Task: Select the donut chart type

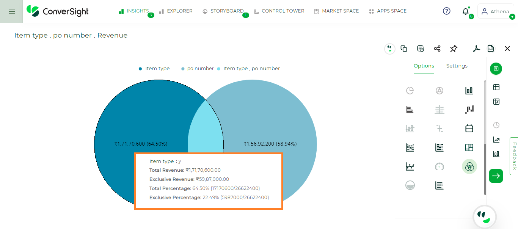Action: click(x=440, y=90)
